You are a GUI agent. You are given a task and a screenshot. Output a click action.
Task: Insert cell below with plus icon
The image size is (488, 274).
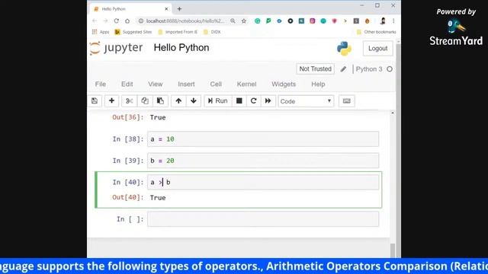coord(111,101)
